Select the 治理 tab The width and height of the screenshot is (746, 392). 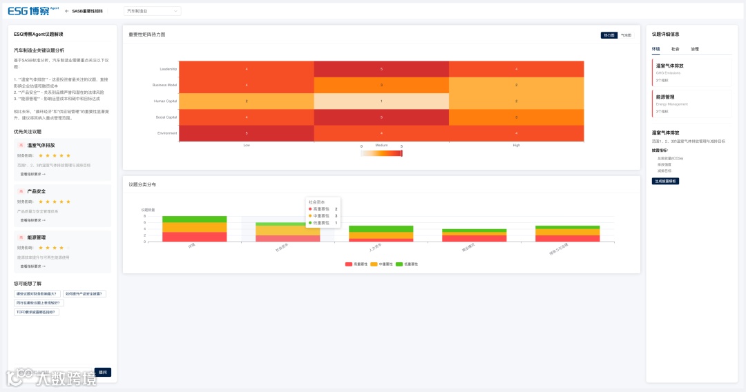pos(695,49)
